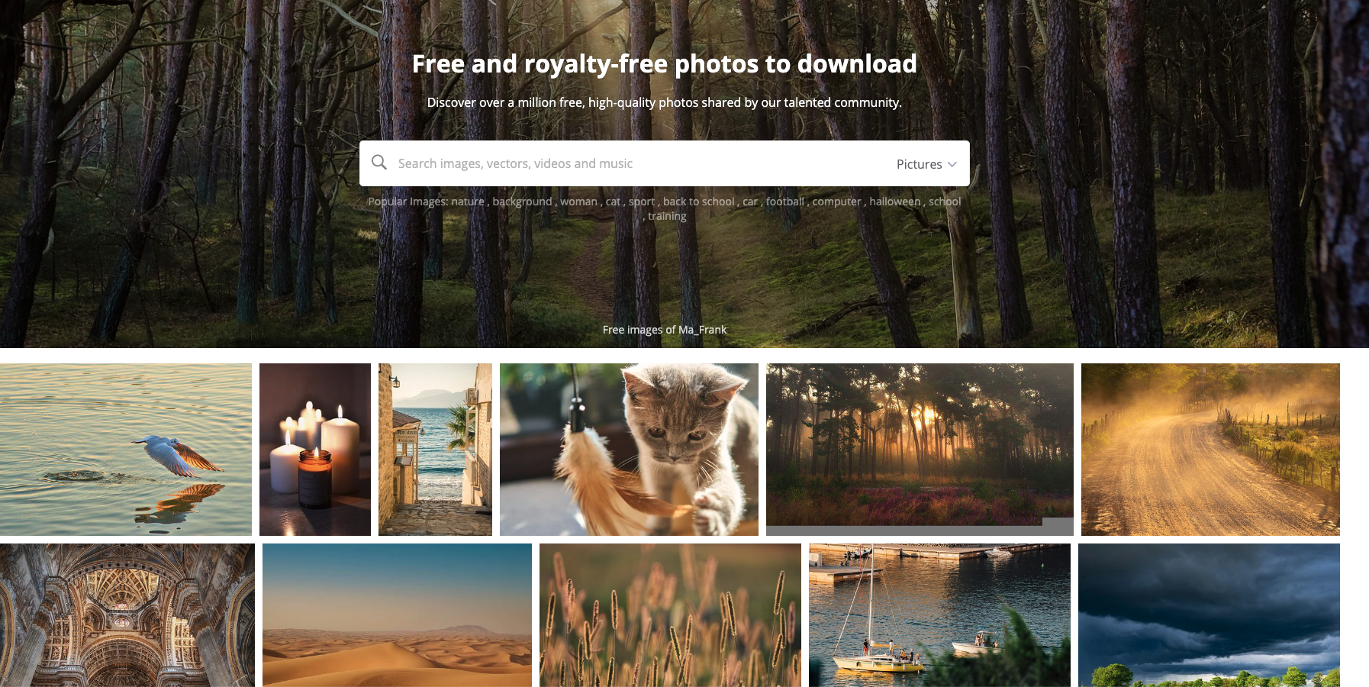View the desert sand dunes photo
1369x687 pixels.
tap(397, 615)
